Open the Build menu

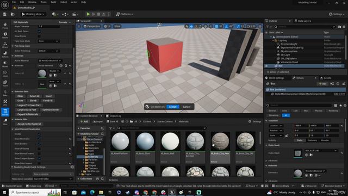(x=53, y=2)
